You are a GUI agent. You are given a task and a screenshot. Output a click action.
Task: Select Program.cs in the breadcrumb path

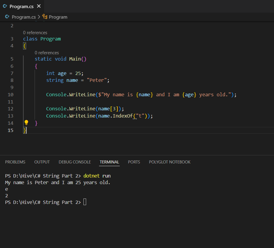pyautogui.click(x=24, y=17)
